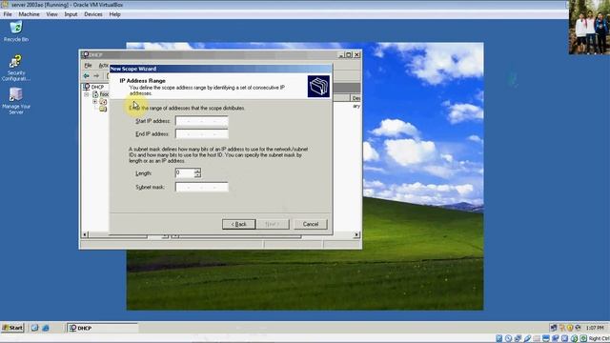Open the VirtualBox File menu

coord(8,14)
